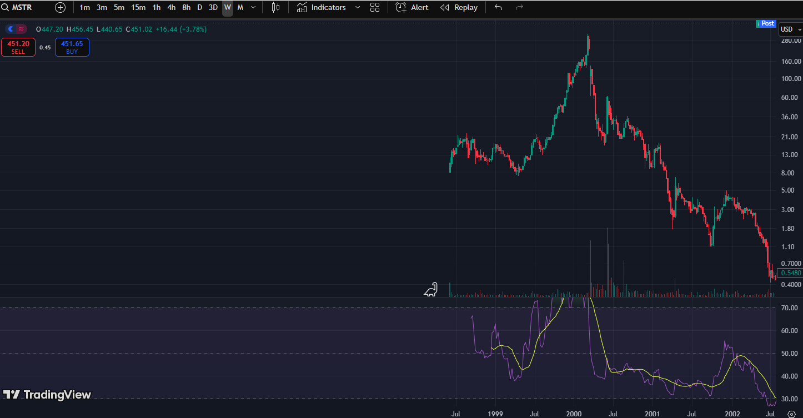Select the 15m timeframe
The height and width of the screenshot is (418, 803).
pyautogui.click(x=138, y=8)
